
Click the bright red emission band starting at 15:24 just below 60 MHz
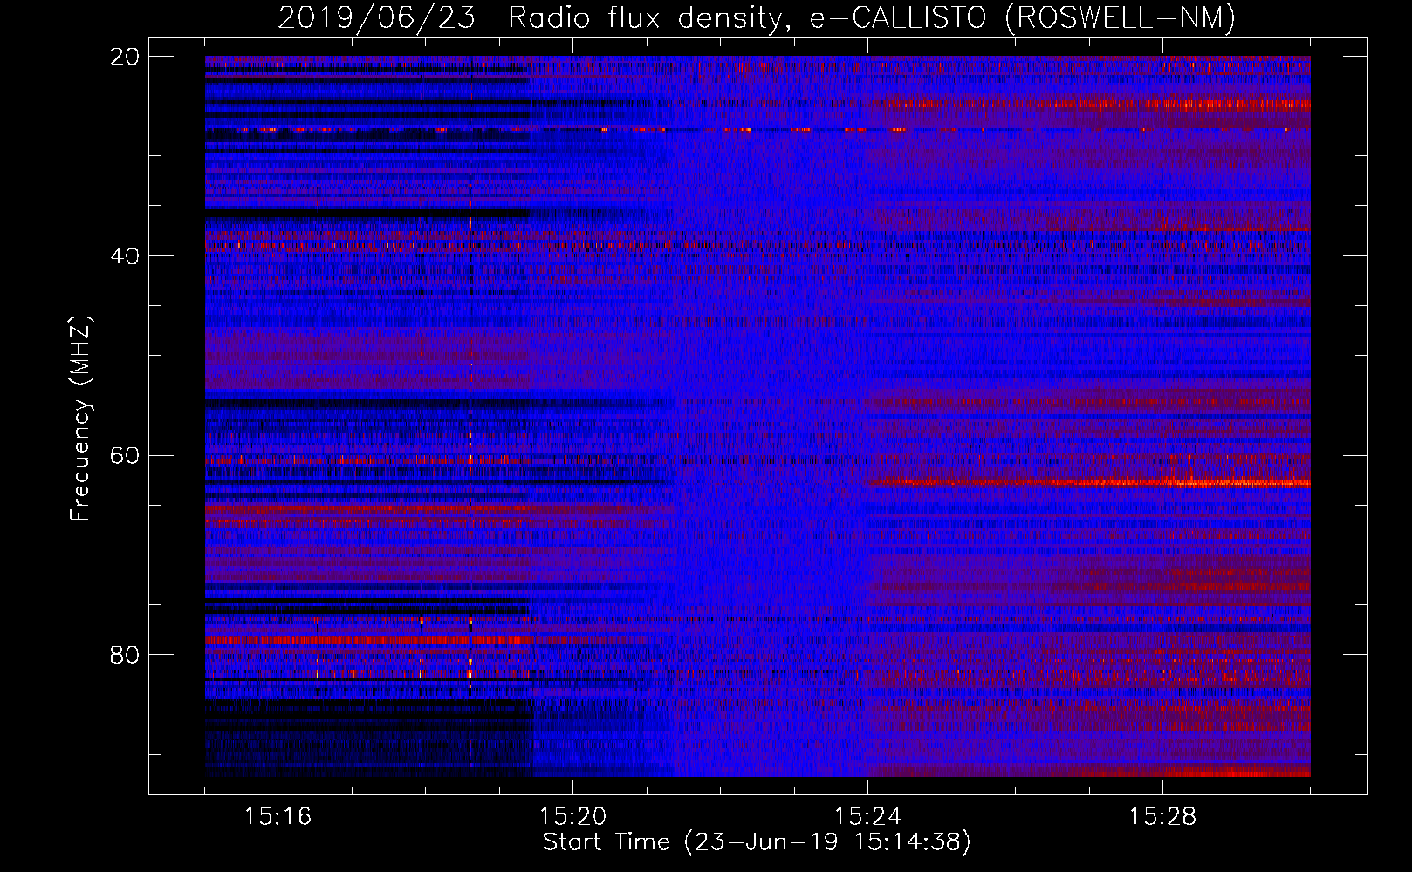click(x=1089, y=481)
